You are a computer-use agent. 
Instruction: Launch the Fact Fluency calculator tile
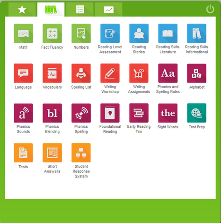click(52, 33)
